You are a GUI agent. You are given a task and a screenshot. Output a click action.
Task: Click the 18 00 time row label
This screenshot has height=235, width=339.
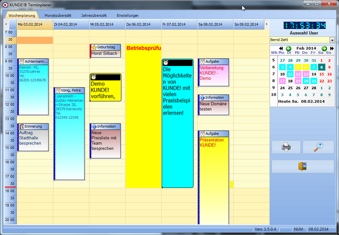10,191
